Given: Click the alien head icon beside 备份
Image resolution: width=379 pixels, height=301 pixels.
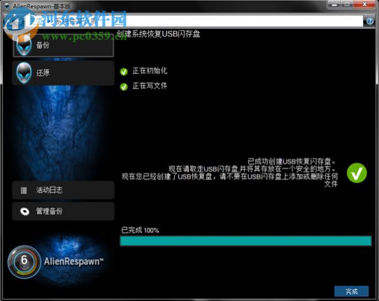Looking at the screenshot, I should pos(23,45).
